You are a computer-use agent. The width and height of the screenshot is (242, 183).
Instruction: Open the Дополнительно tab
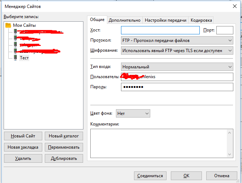click(125, 20)
